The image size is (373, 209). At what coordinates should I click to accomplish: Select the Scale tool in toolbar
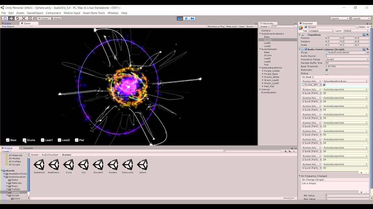pyautogui.click(x=24, y=18)
